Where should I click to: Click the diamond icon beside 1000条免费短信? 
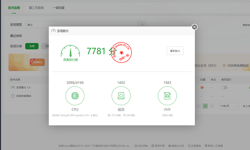224,65
